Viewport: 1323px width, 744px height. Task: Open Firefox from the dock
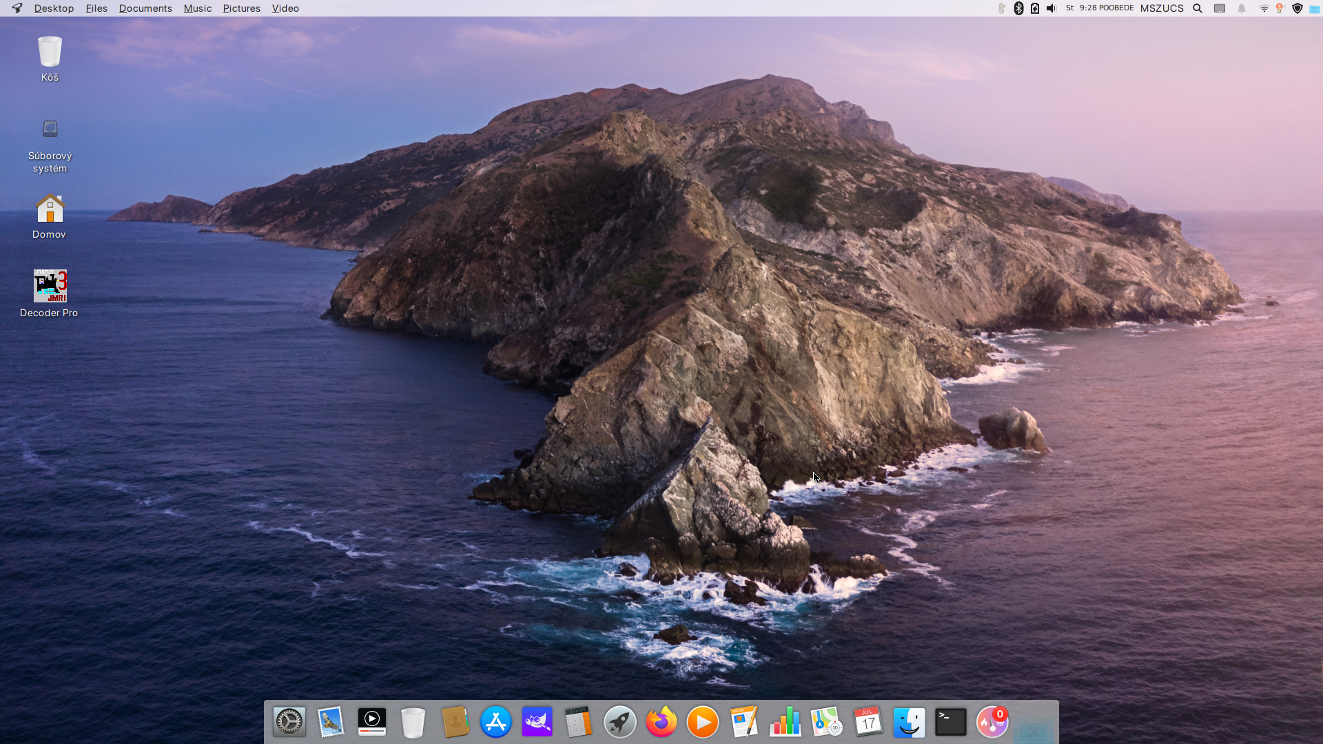(661, 723)
